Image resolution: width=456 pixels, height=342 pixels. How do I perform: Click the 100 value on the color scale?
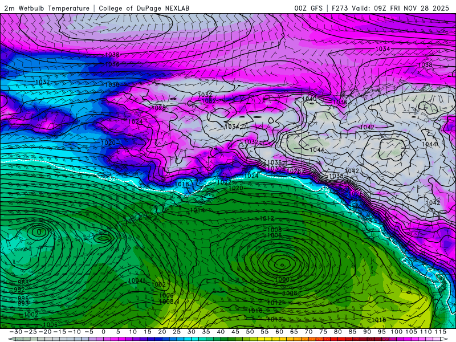(x=396, y=332)
